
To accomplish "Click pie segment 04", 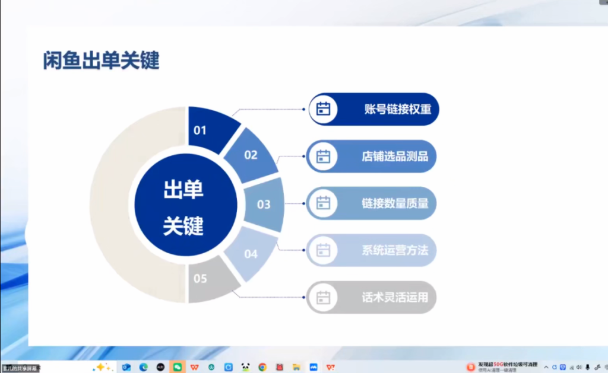I will click(x=252, y=254).
